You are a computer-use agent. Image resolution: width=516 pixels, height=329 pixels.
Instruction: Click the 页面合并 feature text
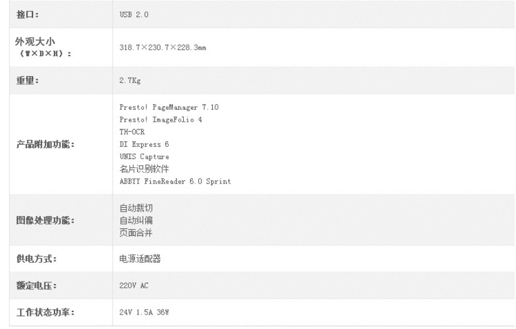(x=136, y=233)
